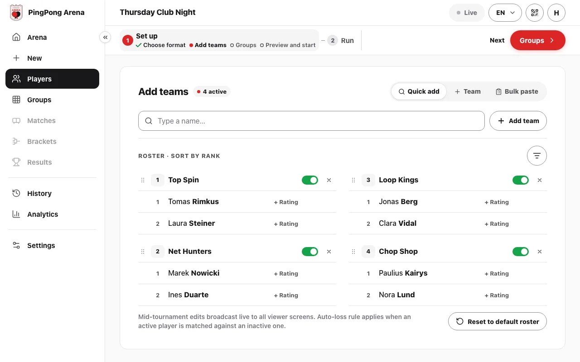580x362 pixels.
Task: Open the EN language dropdown
Action: (x=505, y=13)
